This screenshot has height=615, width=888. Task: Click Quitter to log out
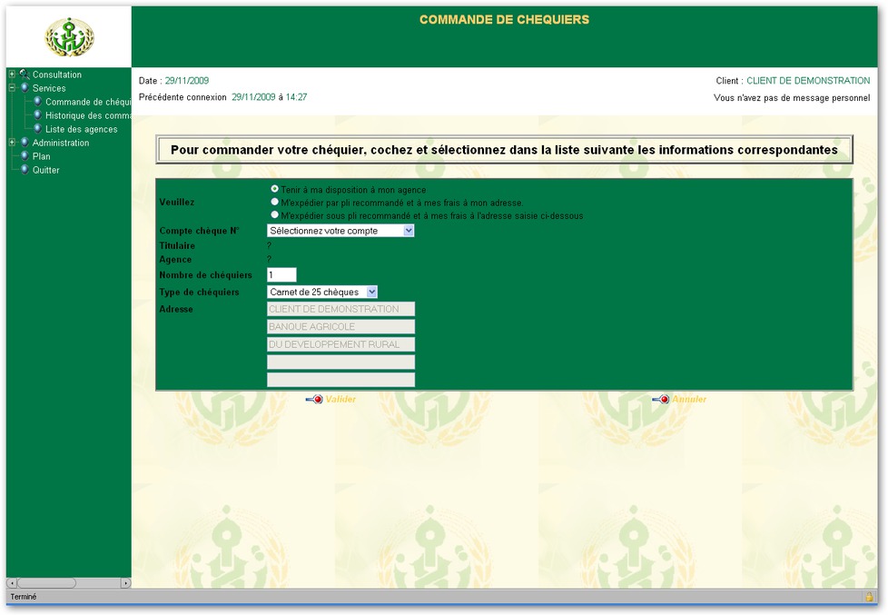tap(46, 170)
